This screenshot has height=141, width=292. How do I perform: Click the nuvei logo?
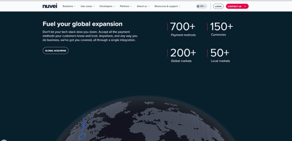[50, 6]
